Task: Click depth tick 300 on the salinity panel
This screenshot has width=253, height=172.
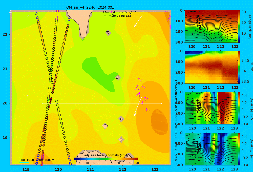Action: click(x=179, y=83)
